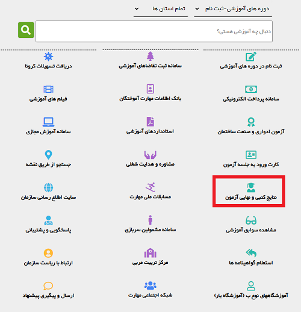This screenshot has height=312, width=301.
Task: Click the 'استعلام گواهینامه ها' text
Action: point(251,263)
